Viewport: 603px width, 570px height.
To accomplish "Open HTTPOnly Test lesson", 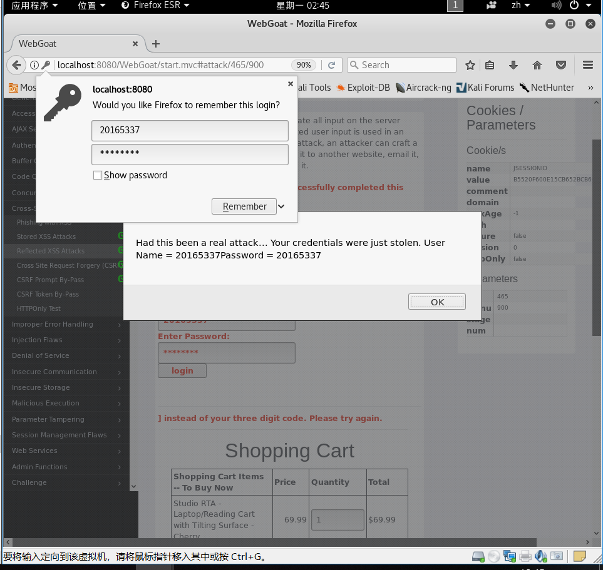I will click(38, 308).
